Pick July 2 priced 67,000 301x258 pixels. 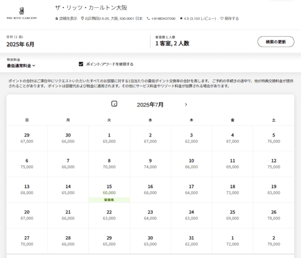point(150,138)
